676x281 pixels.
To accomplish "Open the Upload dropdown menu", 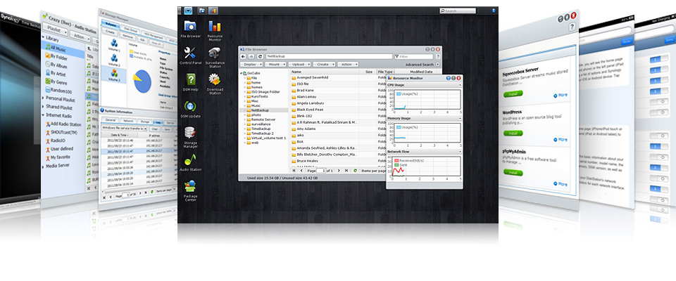I will click(300, 64).
